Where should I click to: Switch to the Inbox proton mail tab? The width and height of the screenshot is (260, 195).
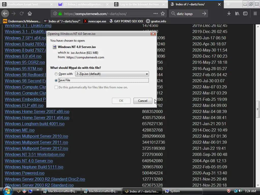coord(84,4)
